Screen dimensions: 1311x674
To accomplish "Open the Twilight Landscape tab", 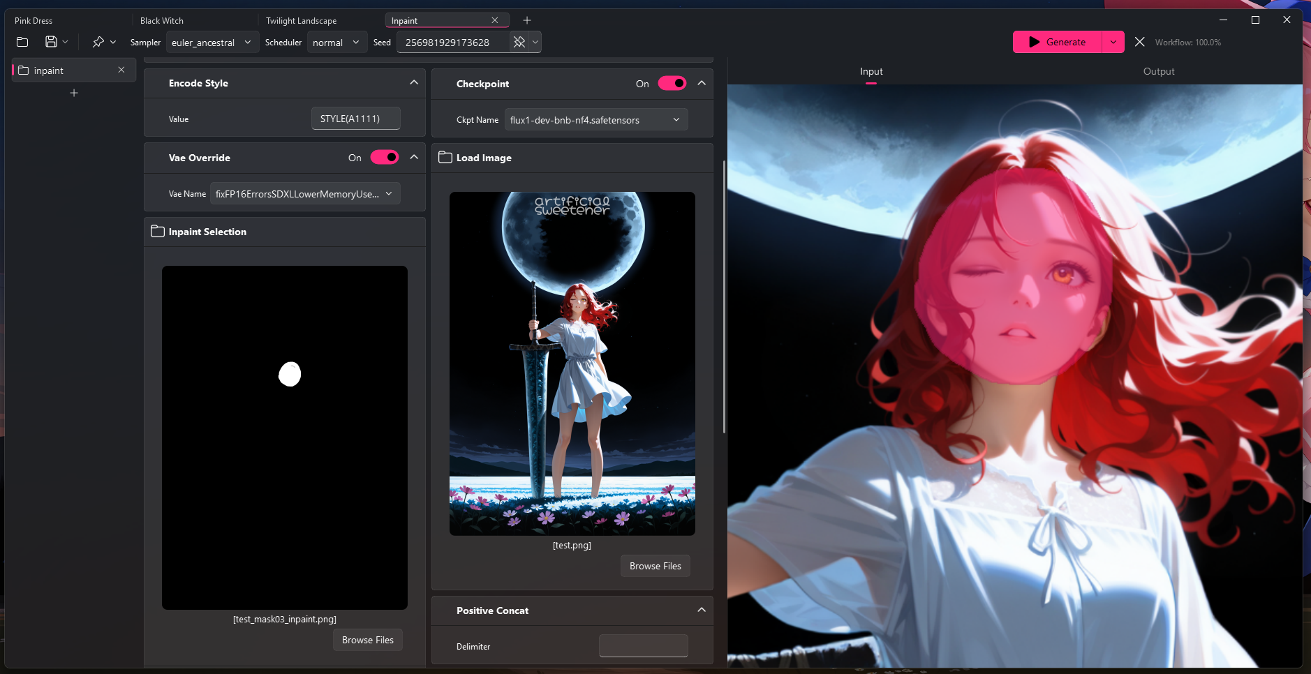I will 301,21.
